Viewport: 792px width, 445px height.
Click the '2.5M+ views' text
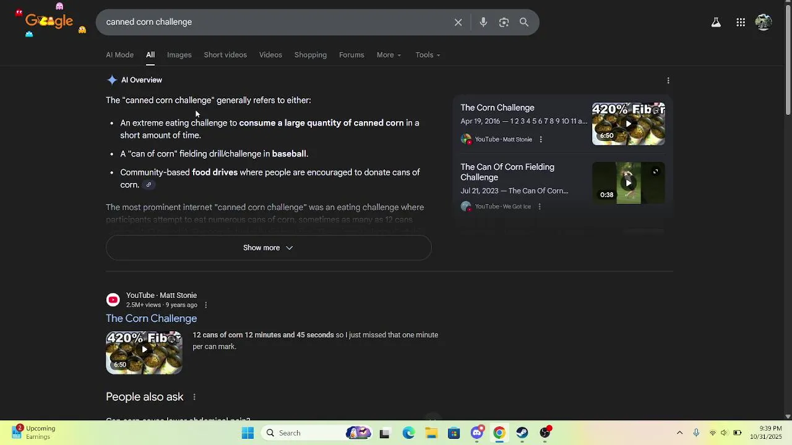[x=144, y=305]
